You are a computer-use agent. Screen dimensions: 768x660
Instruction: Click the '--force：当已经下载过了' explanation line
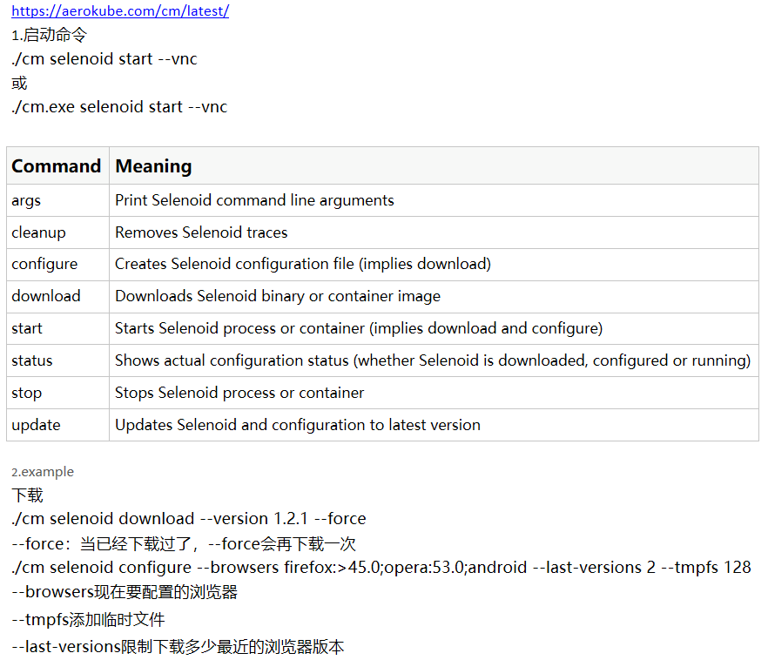point(184,544)
